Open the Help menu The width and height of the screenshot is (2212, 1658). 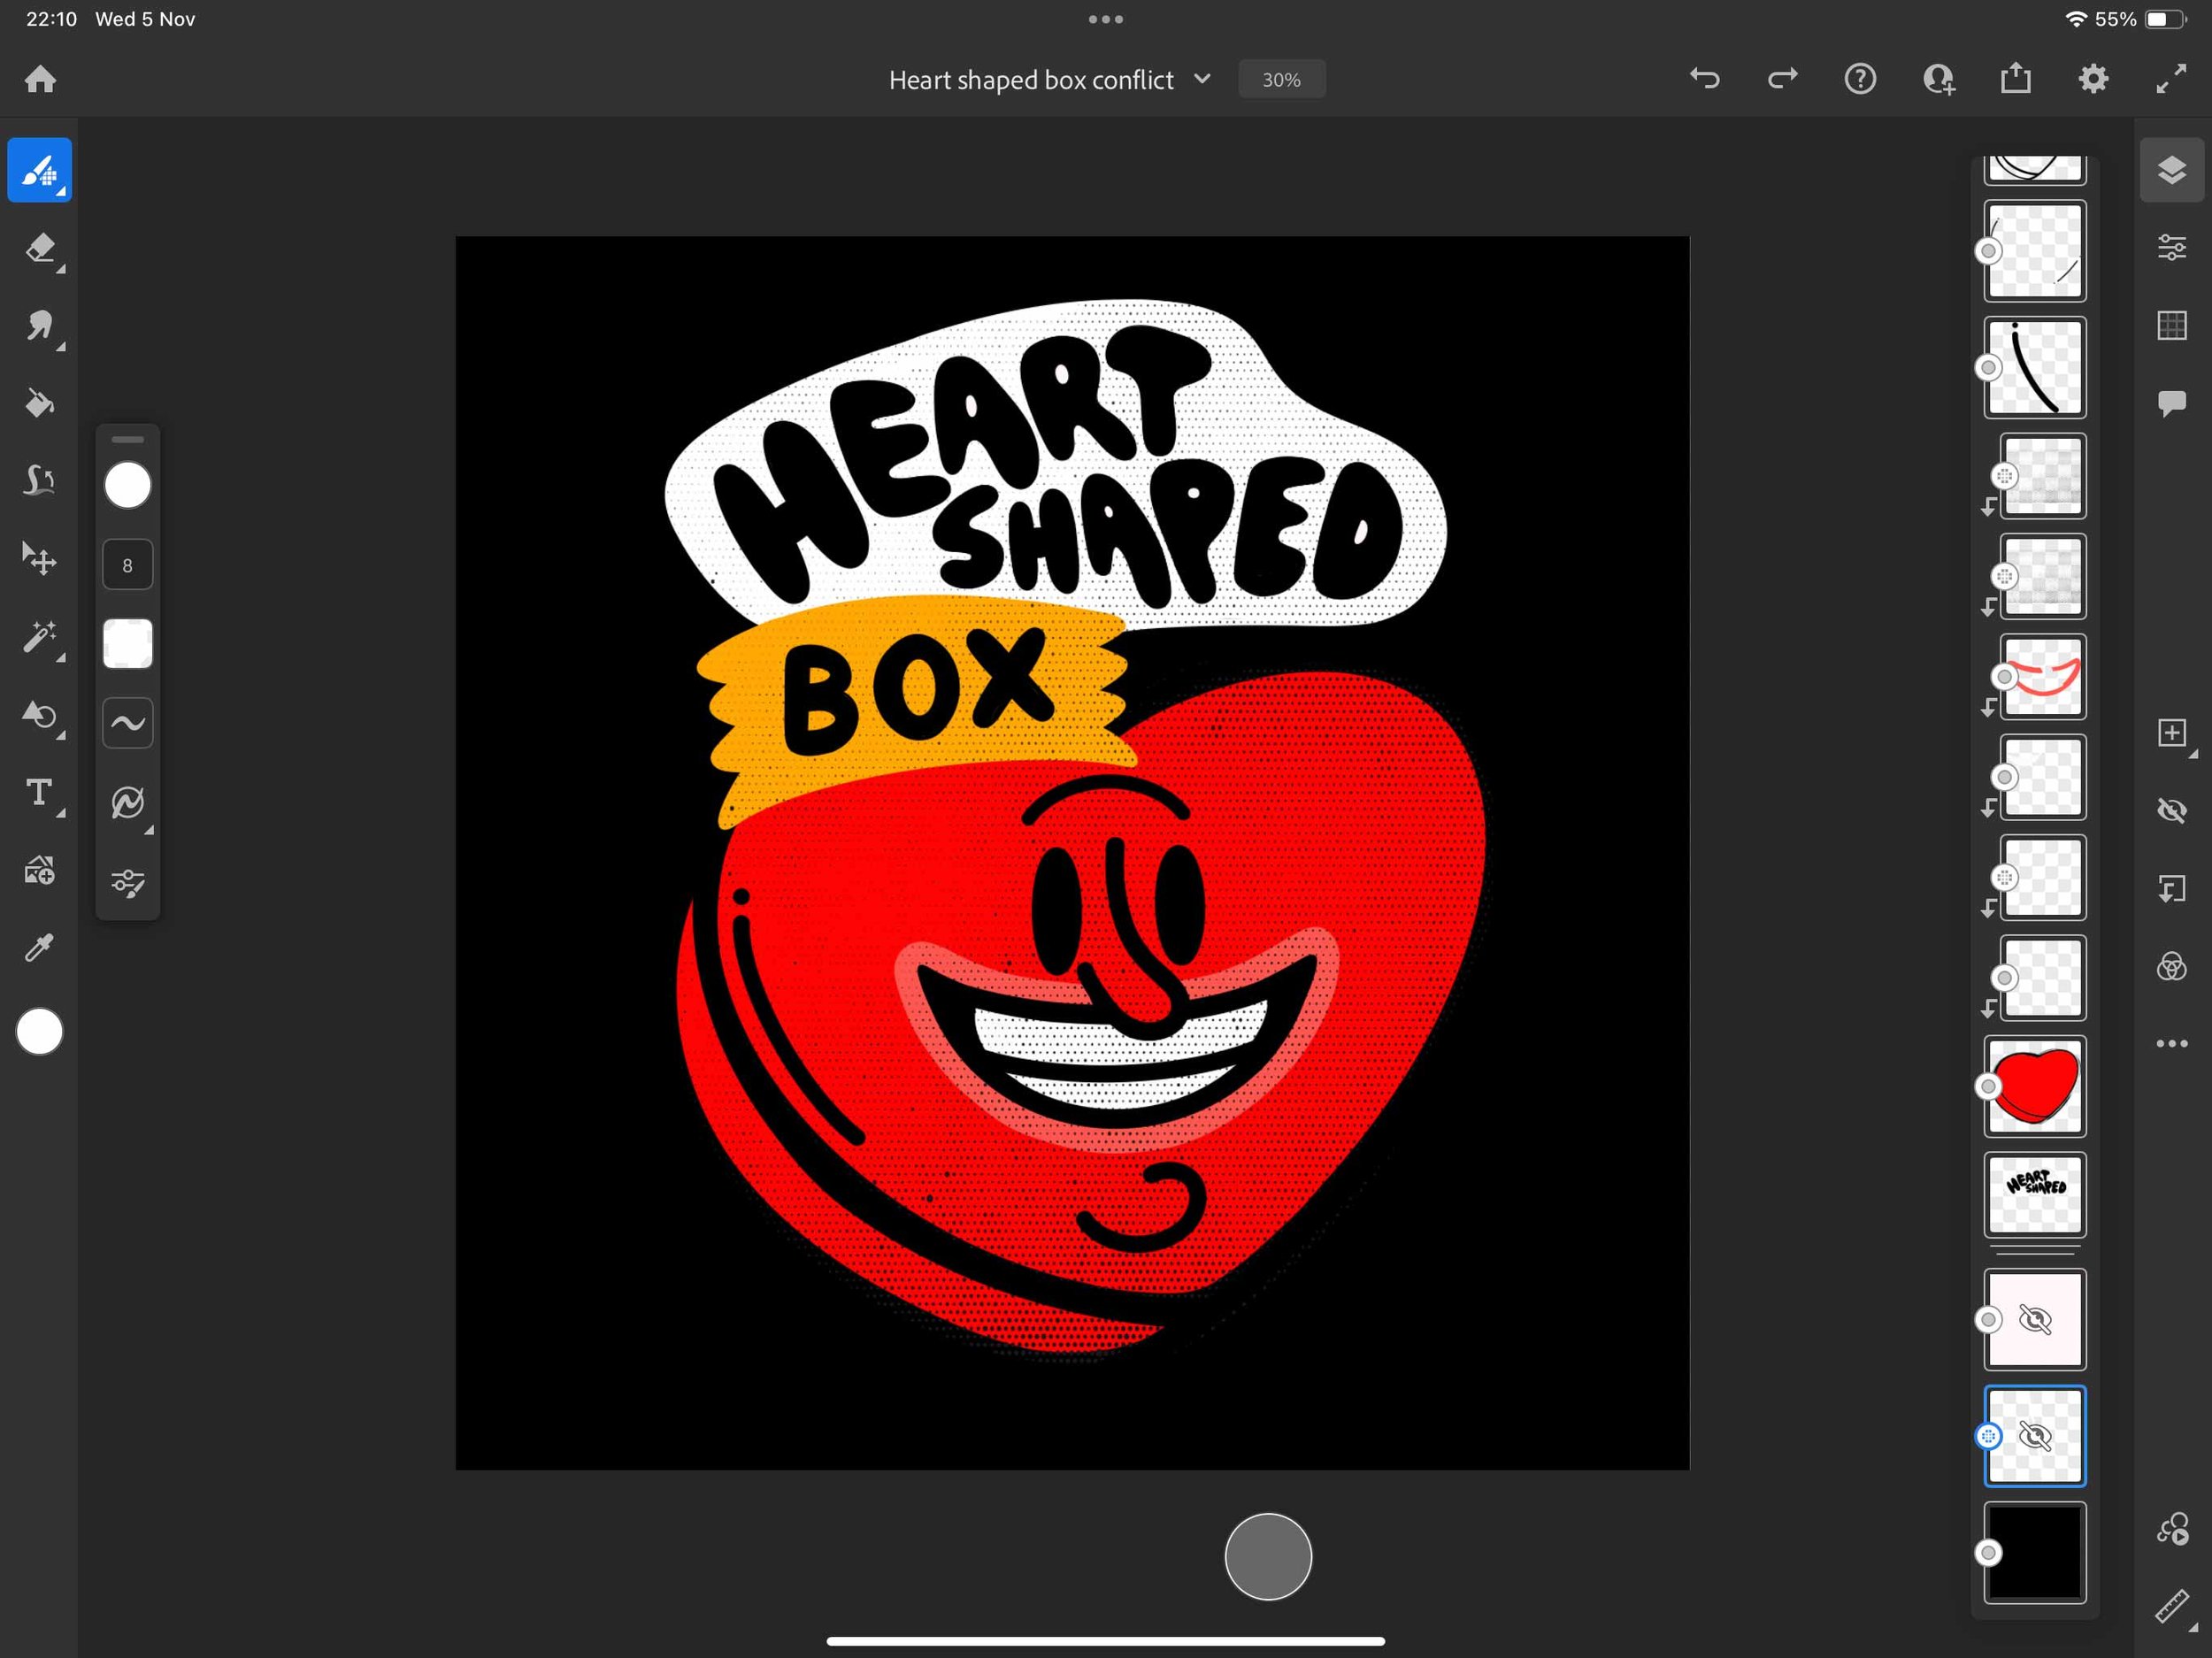tap(1860, 78)
